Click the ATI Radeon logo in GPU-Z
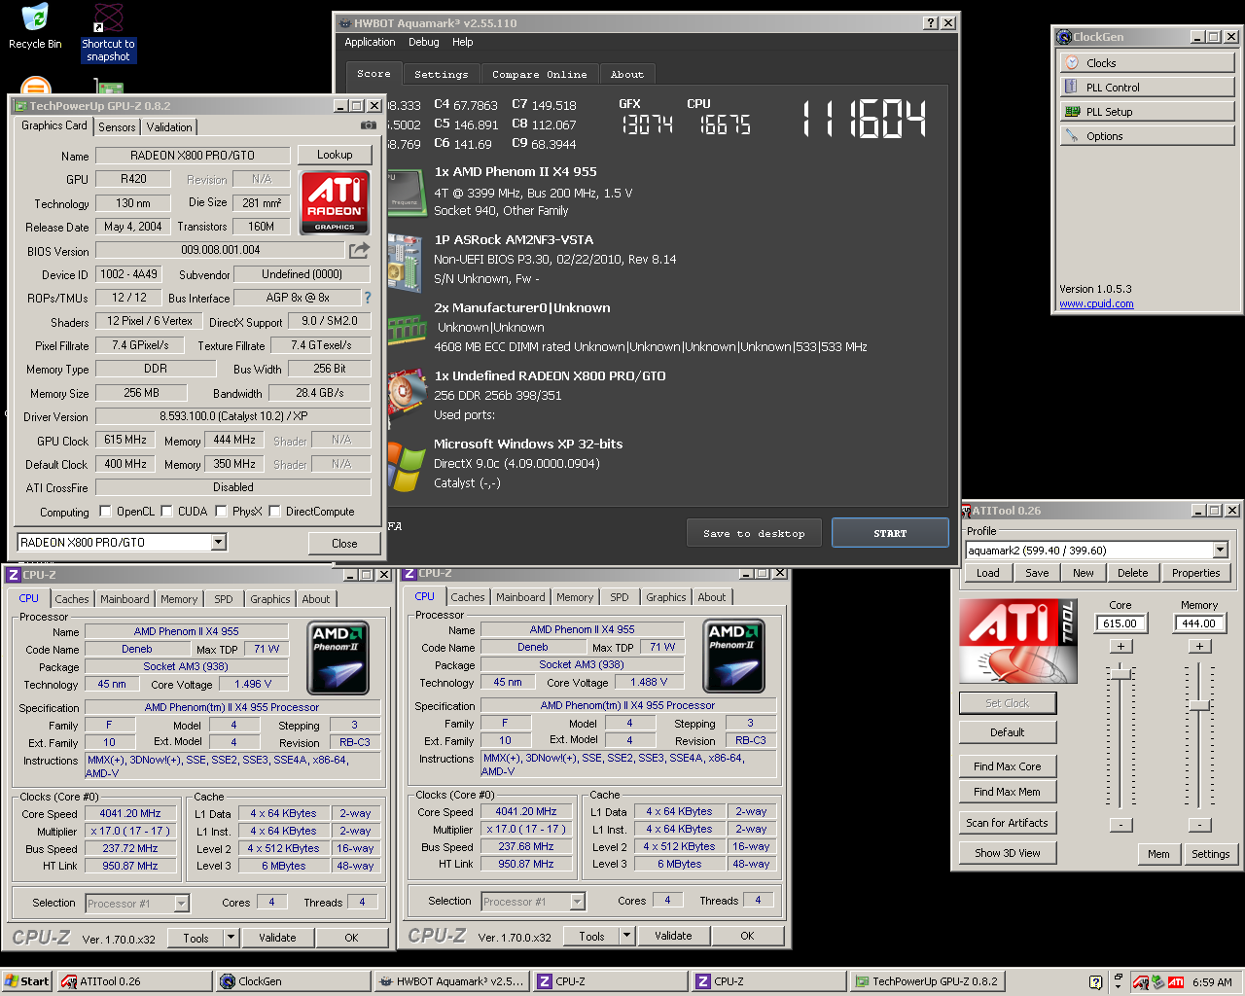The image size is (1245, 996). click(335, 202)
